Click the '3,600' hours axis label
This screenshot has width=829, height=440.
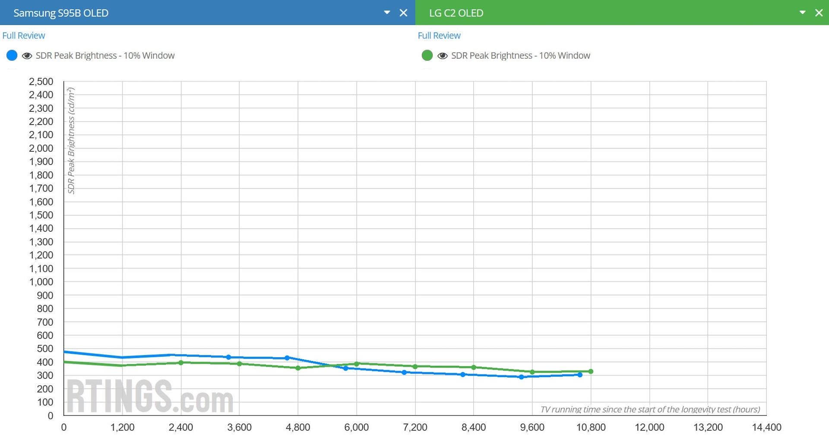(239, 427)
